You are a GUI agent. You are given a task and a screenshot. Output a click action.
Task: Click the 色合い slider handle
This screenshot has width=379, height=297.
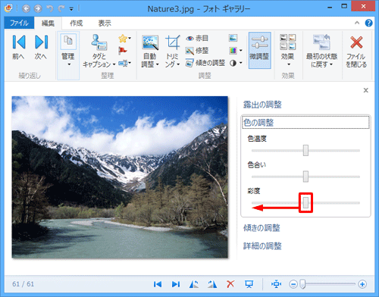coord(305,177)
